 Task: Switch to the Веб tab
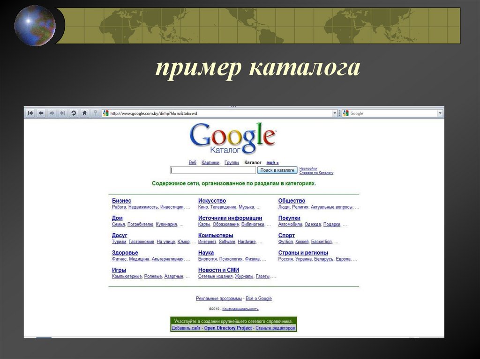pos(192,162)
